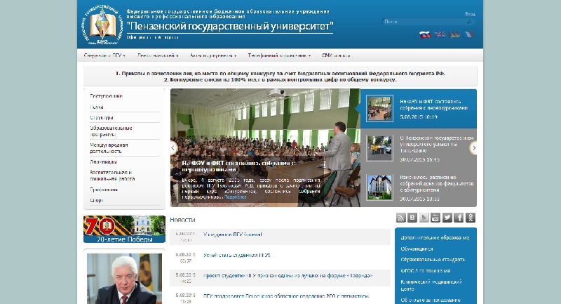Switch language via French flag
The height and width of the screenshot is (304, 561).
[468, 34]
